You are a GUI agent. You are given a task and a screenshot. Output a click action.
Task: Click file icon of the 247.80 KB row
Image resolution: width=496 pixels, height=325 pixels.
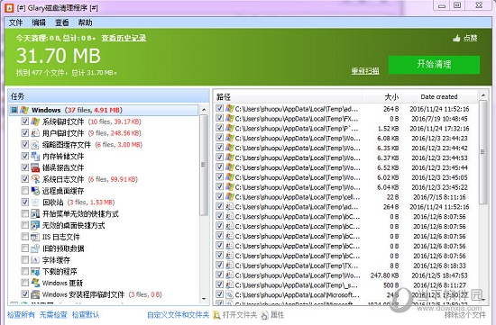230,275
